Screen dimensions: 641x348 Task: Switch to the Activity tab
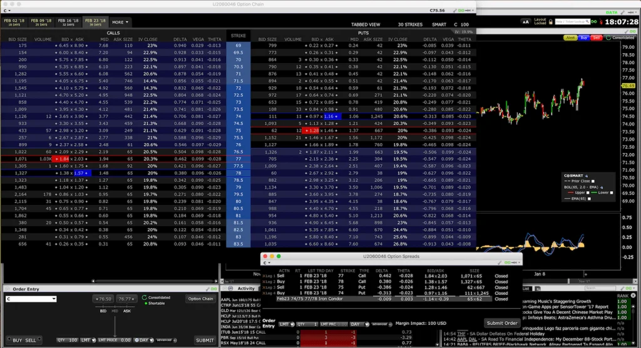(246, 289)
